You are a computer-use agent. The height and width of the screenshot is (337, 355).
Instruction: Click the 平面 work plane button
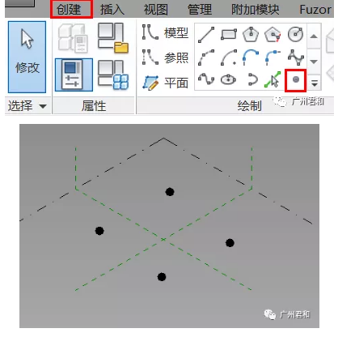[x=165, y=83]
